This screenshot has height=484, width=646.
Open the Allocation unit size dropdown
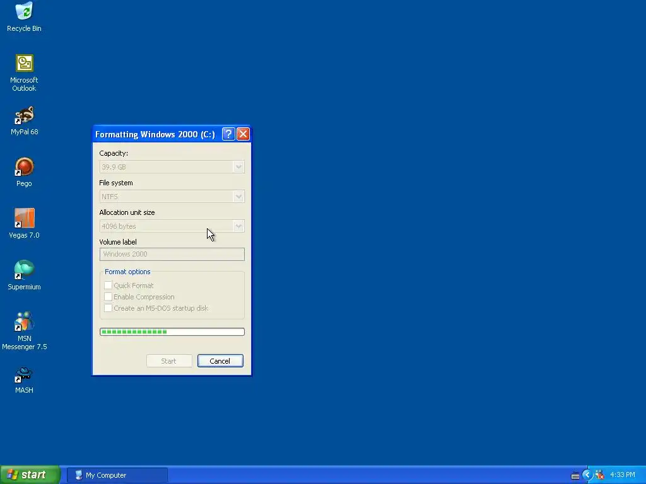coord(172,226)
